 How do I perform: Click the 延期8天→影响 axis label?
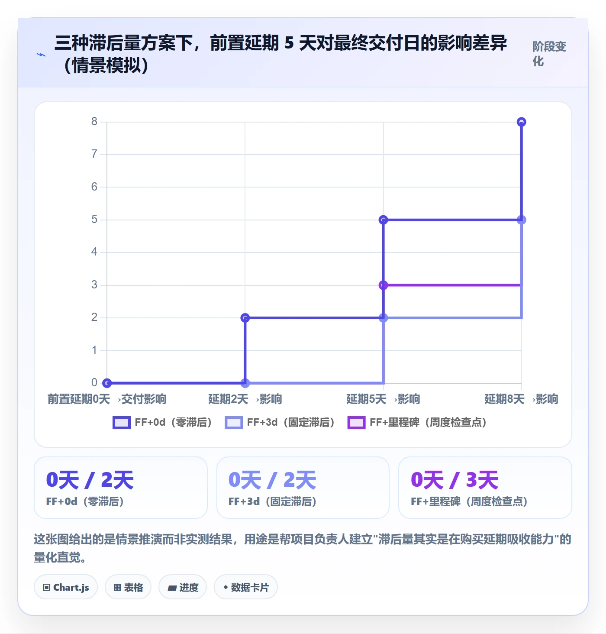[x=521, y=399]
